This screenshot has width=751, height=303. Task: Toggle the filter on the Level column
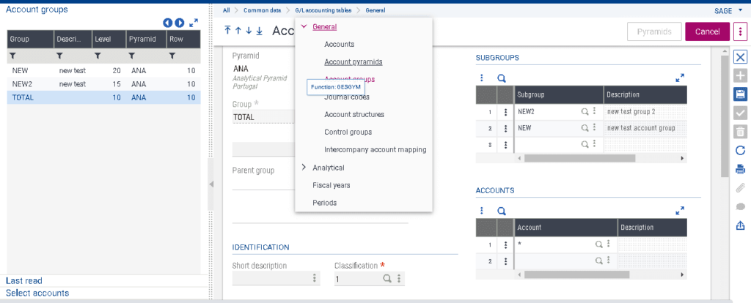coord(98,56)
